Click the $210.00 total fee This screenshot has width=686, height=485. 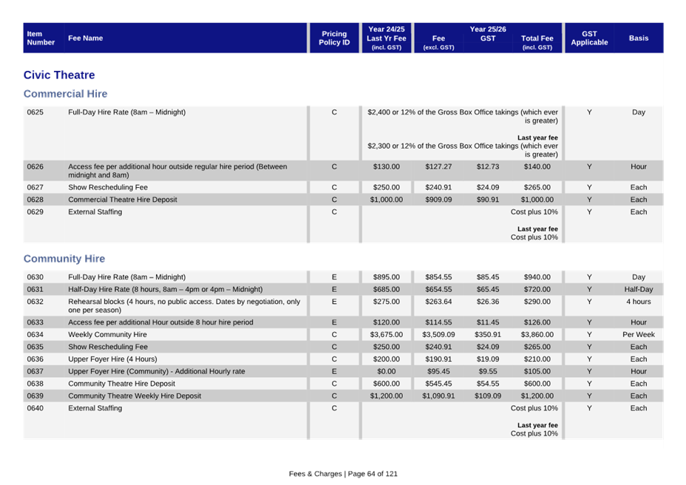tap(537, 359)
